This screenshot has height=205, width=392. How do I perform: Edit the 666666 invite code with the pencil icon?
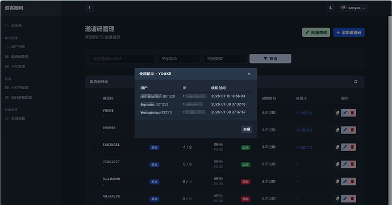[345, 130]
